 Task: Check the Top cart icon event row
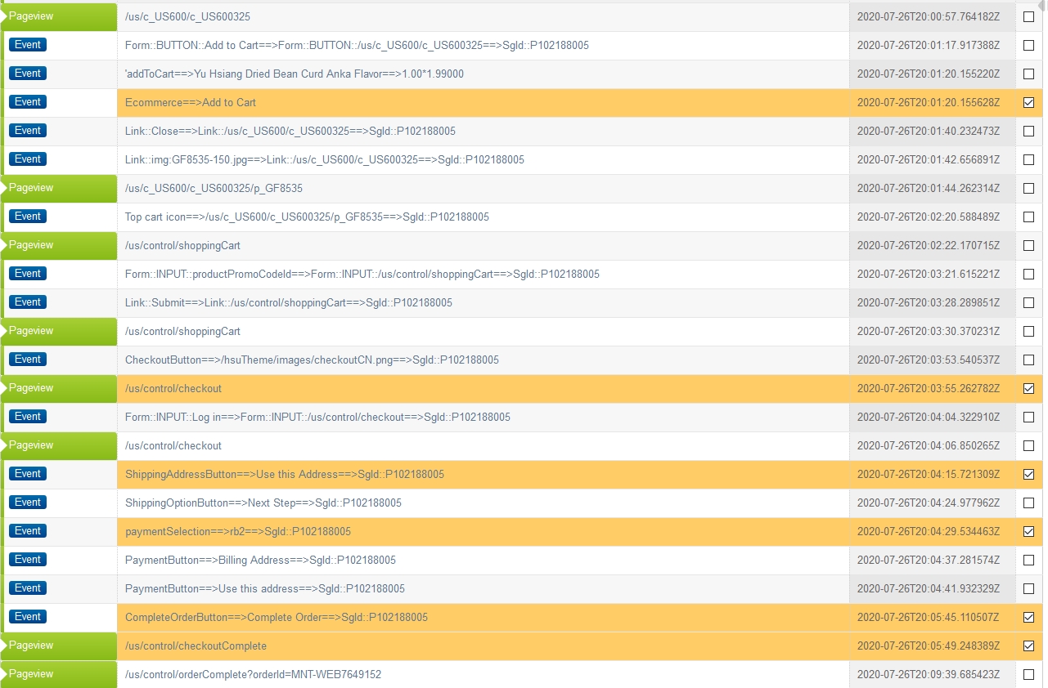pyautogui.click(x=1028, y=217)
